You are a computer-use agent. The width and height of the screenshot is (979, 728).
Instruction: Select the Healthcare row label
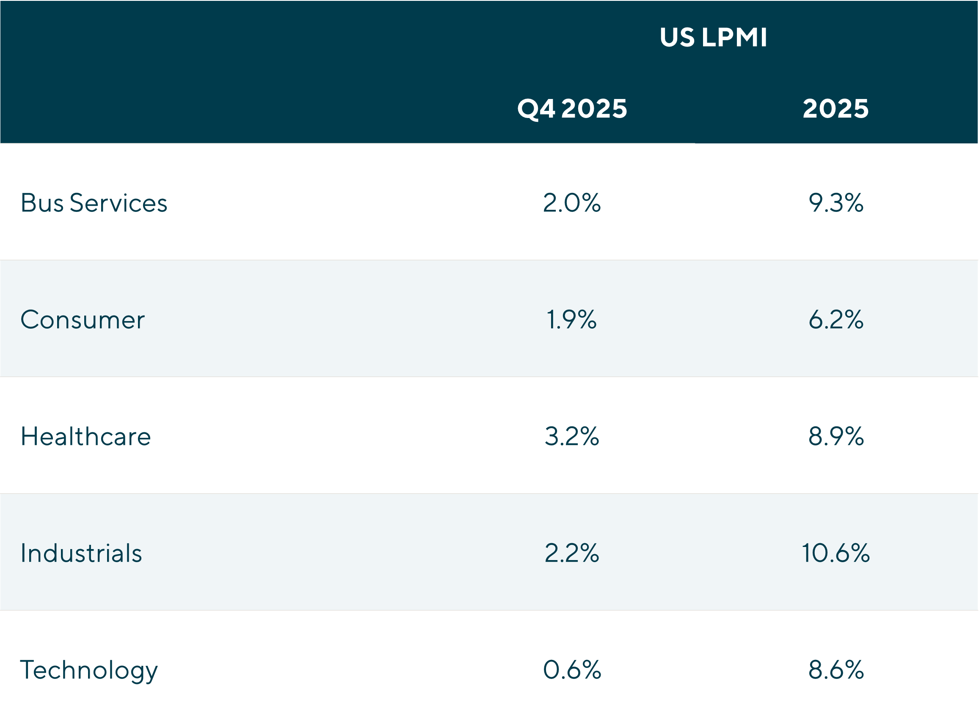(86, 437)
